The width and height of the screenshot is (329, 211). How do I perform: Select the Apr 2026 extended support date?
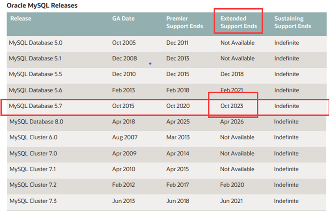232,122
